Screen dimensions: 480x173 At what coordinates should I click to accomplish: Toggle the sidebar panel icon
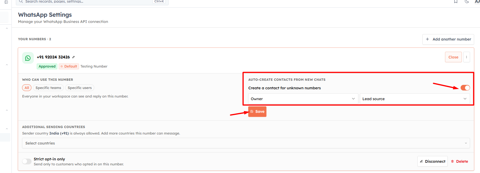(x=6, y=2)
